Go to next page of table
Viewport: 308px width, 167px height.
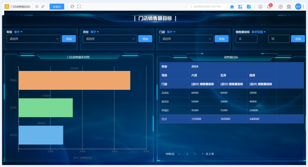[203, 154]
